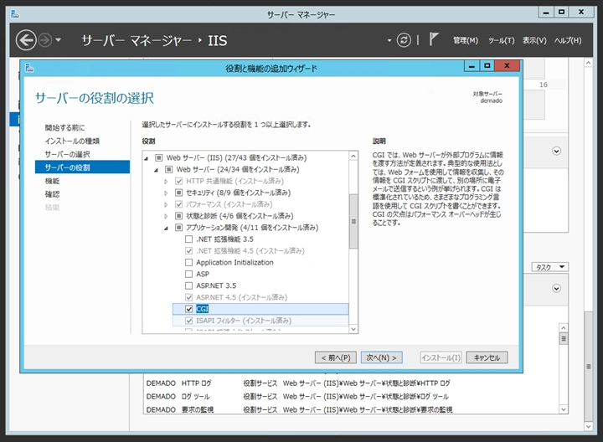603x442 pixels.
Task: Check the ASP.NET 3.5 checkbox
Action: tap(188, 285)
